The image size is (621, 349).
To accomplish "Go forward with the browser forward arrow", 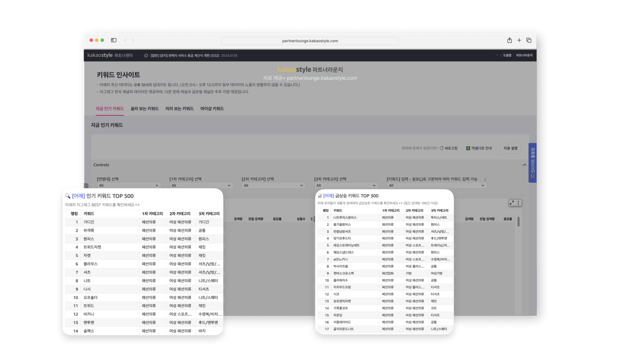I will point(133,40).
